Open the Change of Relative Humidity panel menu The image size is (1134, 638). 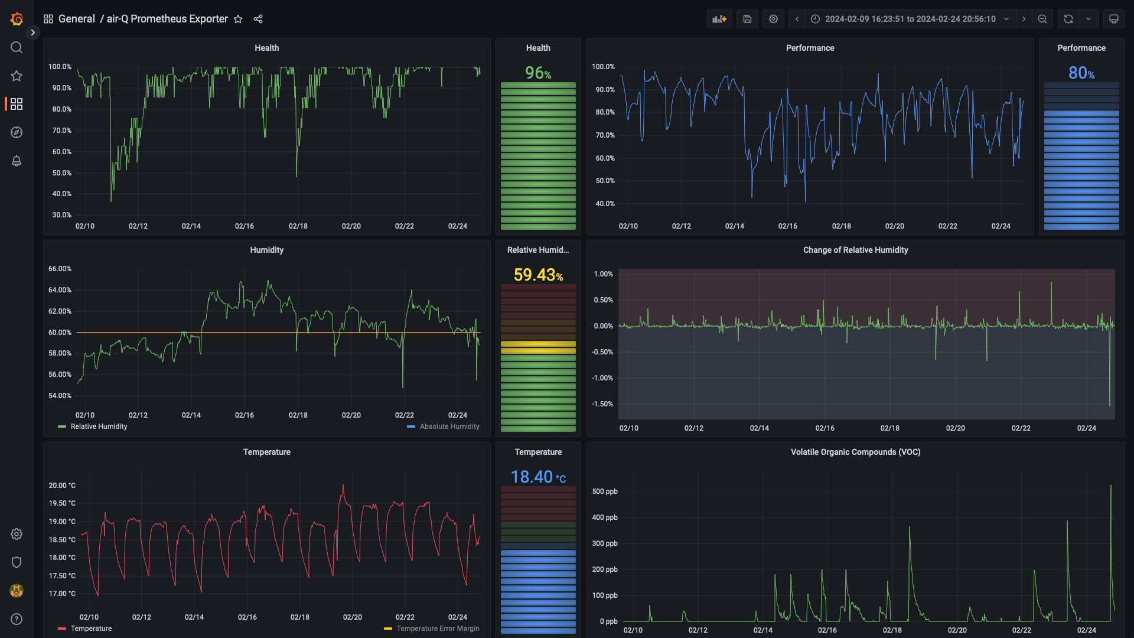coord(855,250)
